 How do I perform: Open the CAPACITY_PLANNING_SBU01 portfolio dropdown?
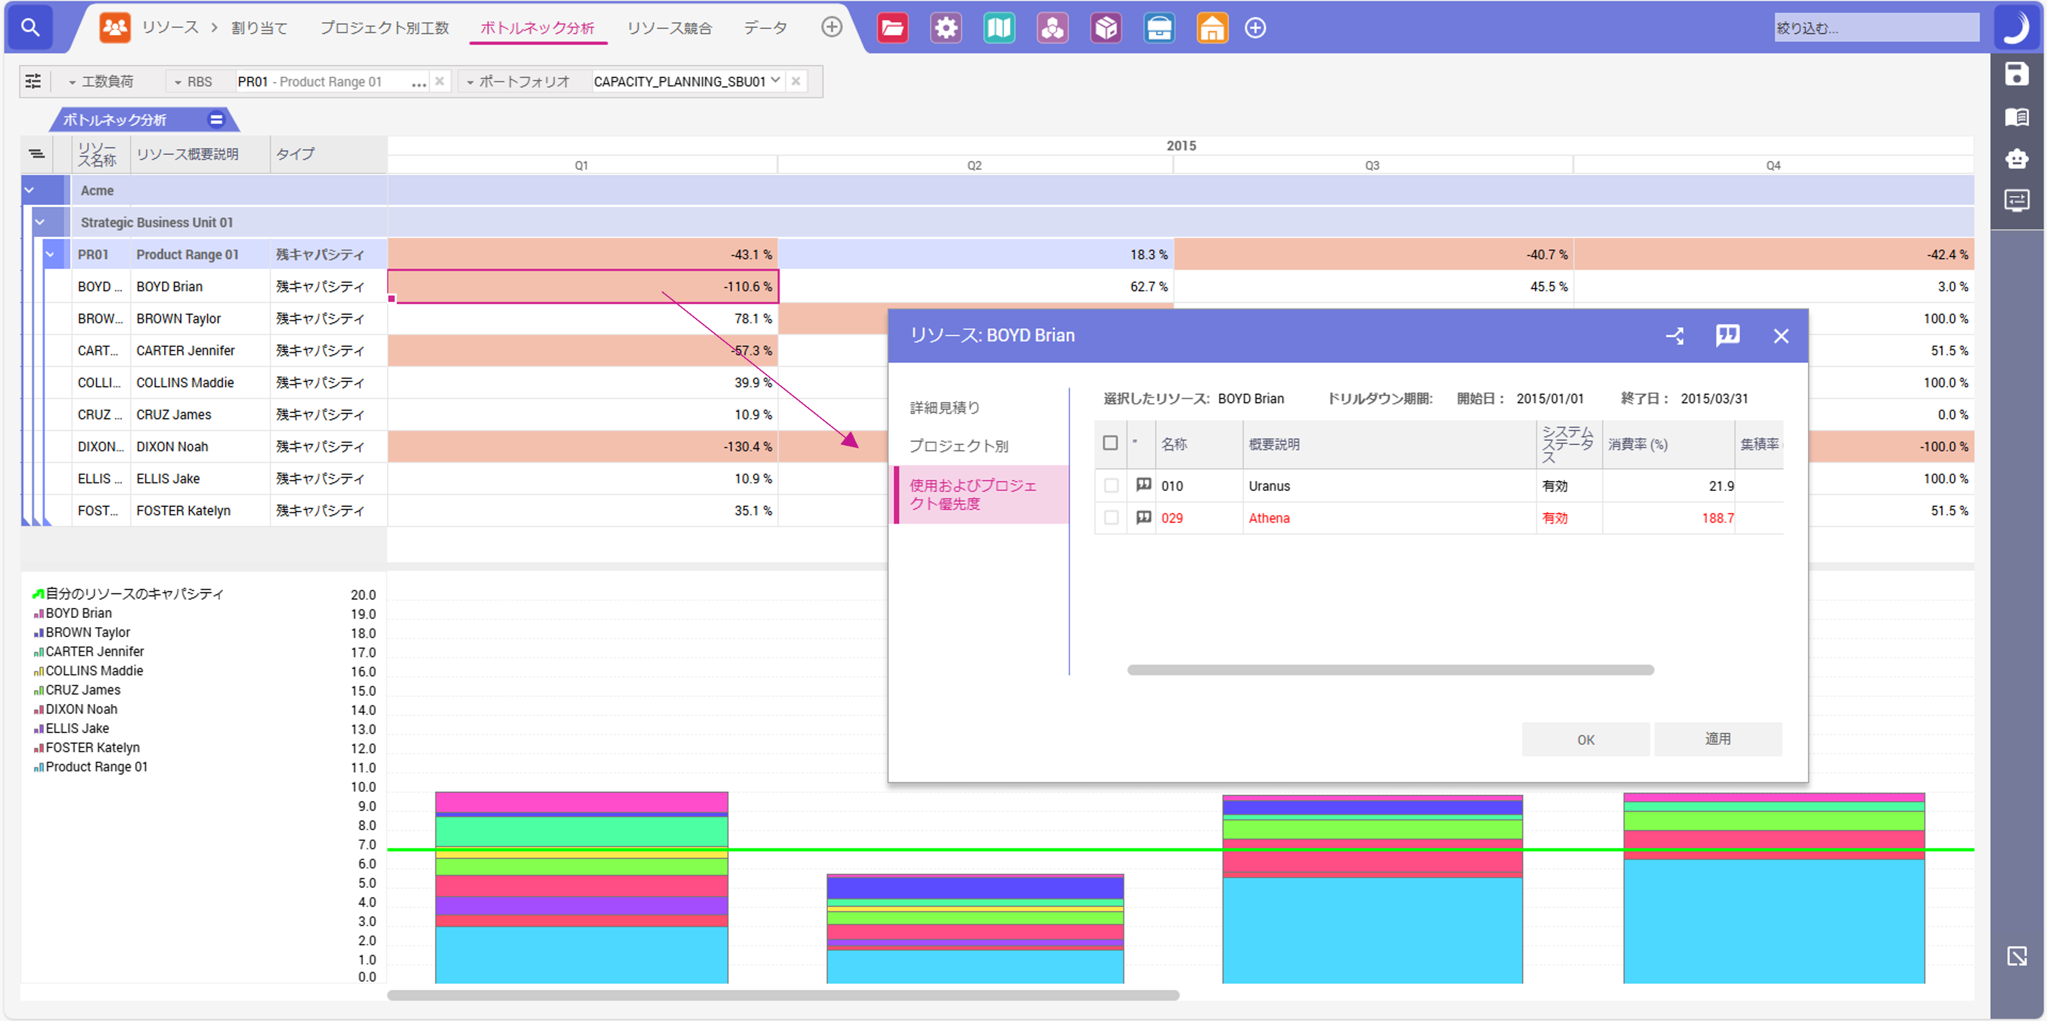(x=777, y=80)
